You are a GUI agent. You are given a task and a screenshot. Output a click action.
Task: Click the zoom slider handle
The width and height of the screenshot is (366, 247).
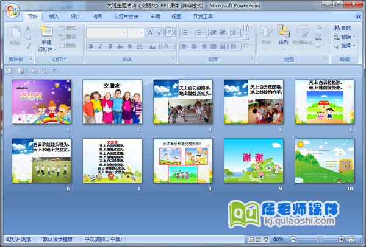320,239
